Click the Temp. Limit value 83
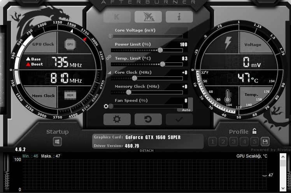291x193 pixels. (x=184, y=58)
